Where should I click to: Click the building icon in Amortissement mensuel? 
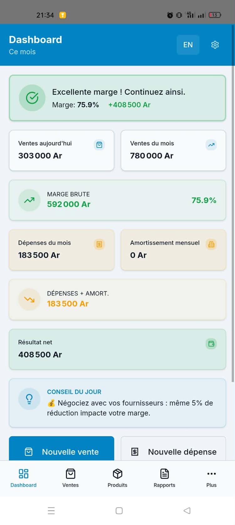211,244
